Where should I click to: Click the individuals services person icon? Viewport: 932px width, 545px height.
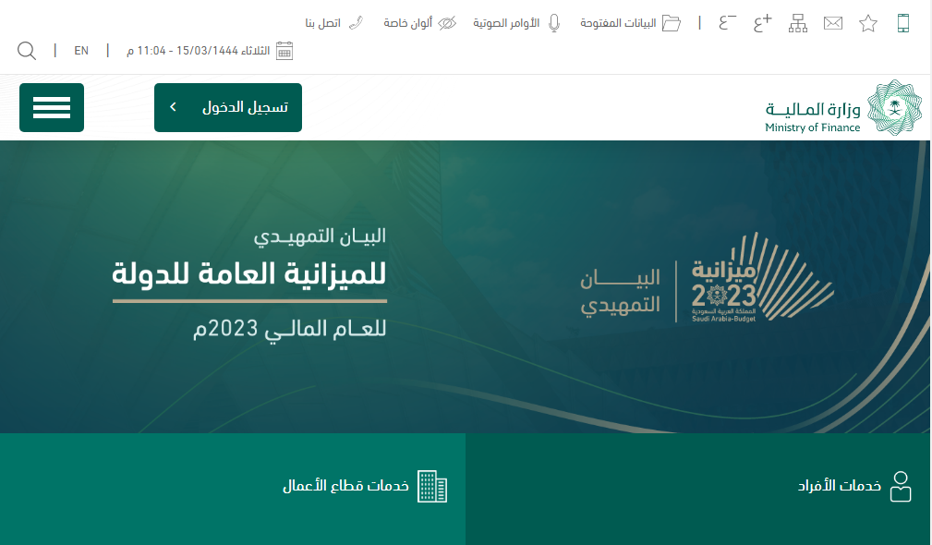[901, 486]
